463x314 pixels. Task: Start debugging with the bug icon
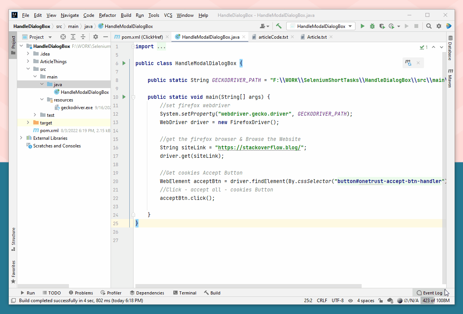click(x=372, y=26)
